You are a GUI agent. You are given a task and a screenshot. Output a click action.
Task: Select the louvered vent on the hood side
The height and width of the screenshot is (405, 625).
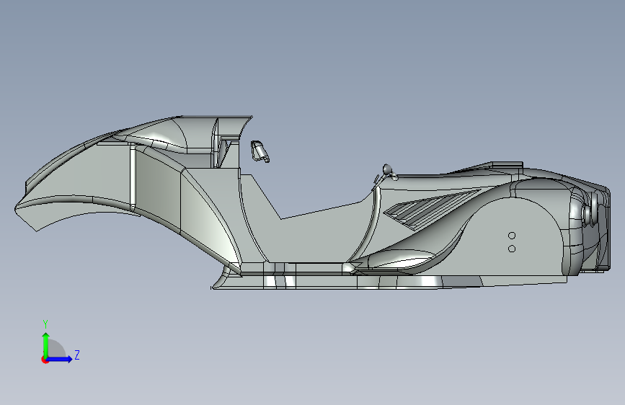[430, 210]
